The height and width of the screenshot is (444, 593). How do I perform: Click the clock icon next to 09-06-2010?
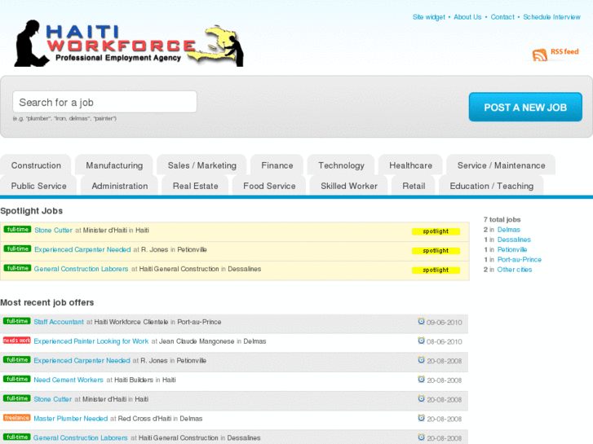coord(421,321)
